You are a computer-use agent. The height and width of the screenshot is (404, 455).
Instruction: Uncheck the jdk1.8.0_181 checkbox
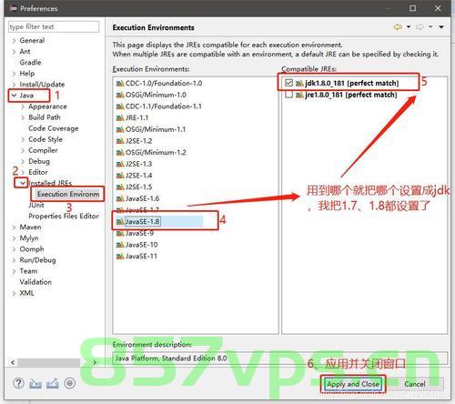[288, 83]
